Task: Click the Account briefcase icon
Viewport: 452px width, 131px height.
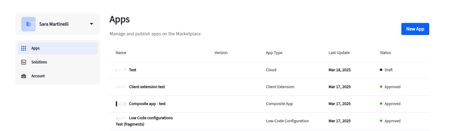Action: point(24,76)
